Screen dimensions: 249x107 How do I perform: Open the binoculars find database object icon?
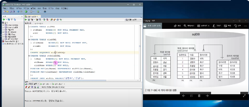[x=45, y=11]
